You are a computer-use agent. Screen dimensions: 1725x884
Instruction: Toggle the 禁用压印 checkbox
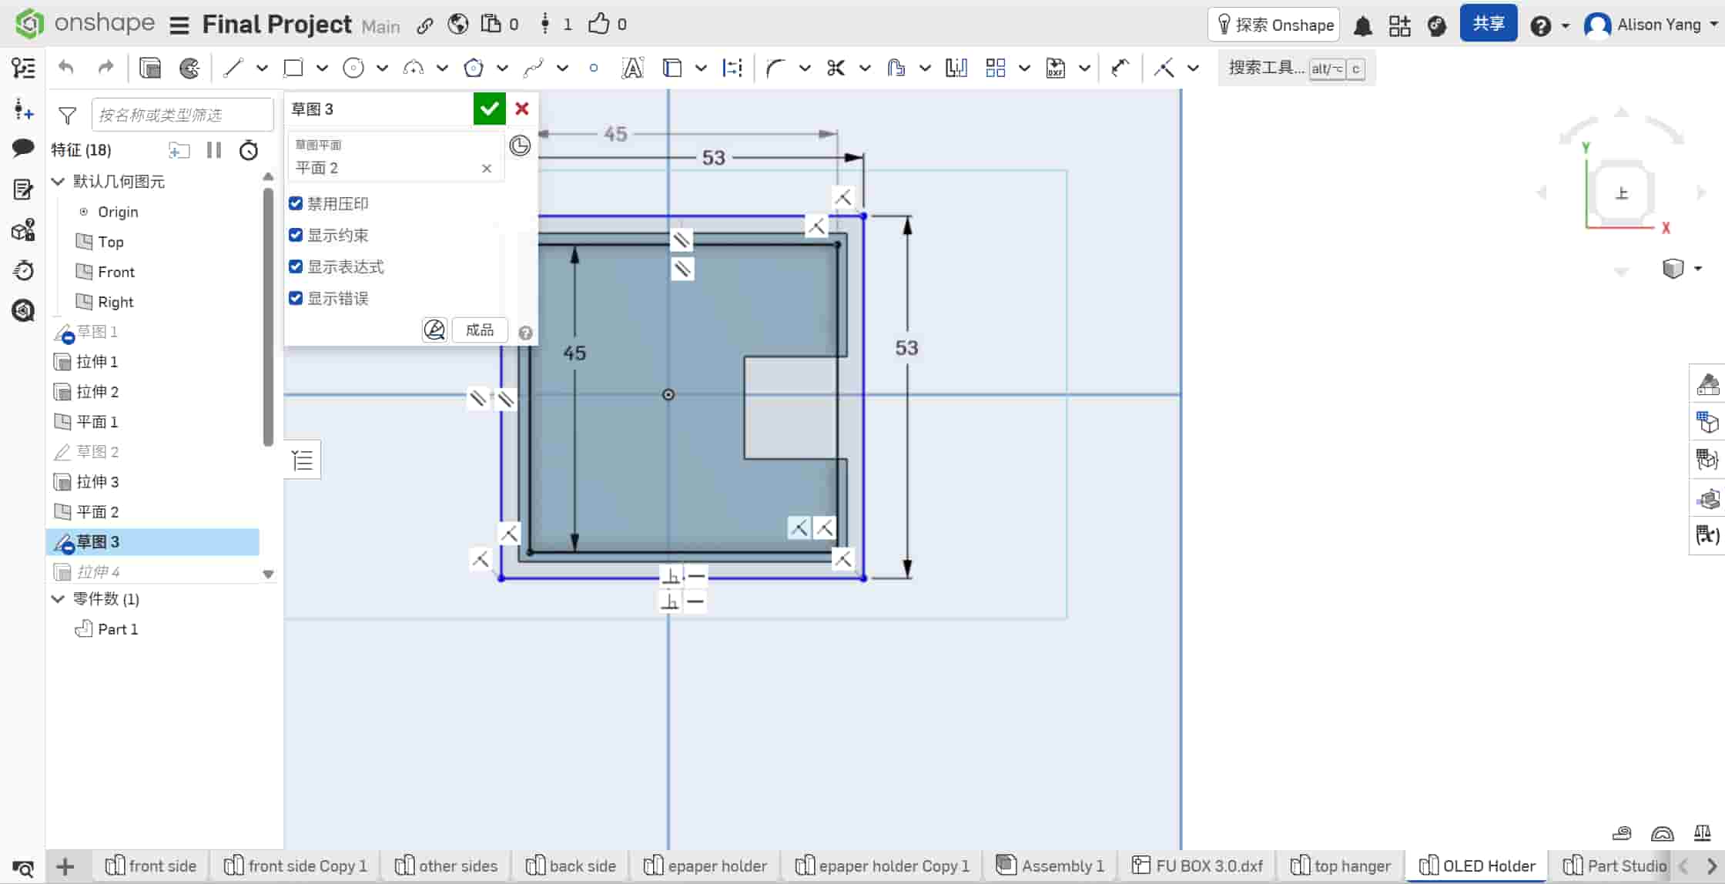coord(296,203)
